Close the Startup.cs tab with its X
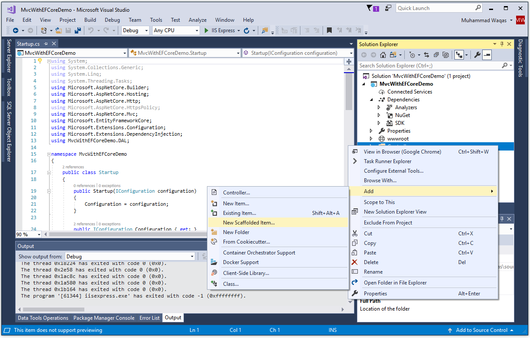This screenshot has width=530, height=338. (x=54, y=44)
